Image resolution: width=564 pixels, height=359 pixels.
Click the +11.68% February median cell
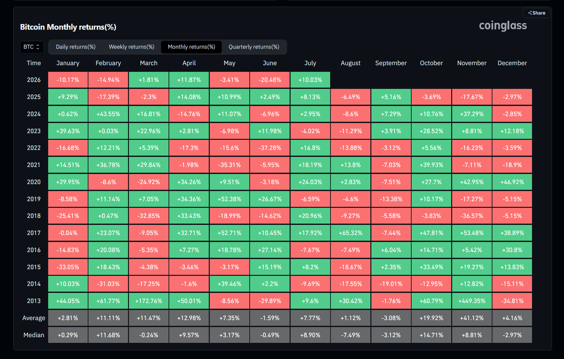tap(108, 335)
